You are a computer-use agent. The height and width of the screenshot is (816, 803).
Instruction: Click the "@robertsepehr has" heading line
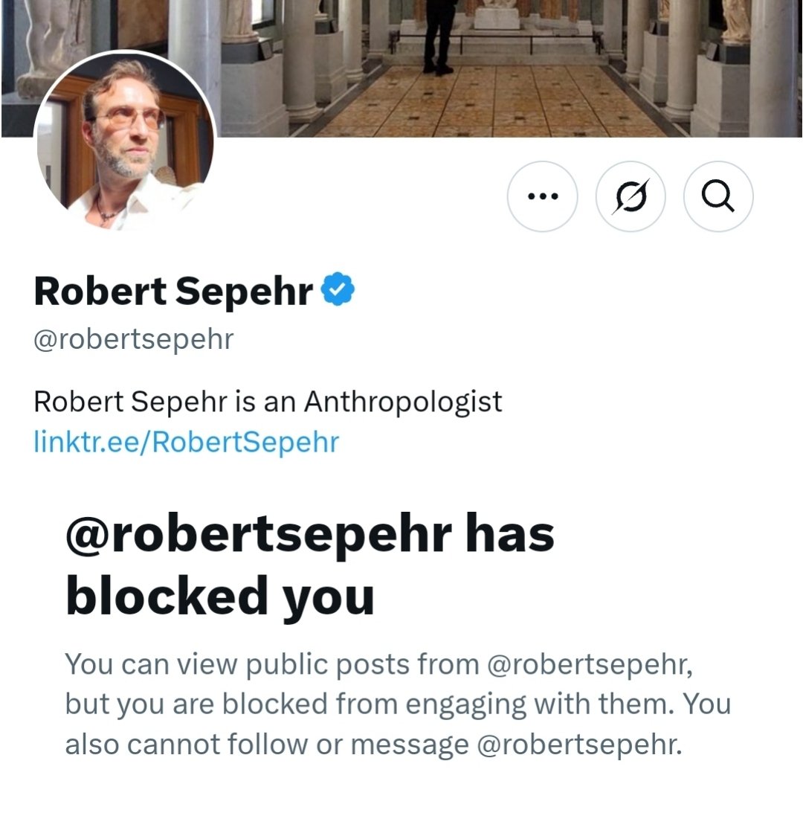click(x=309, y=533)
